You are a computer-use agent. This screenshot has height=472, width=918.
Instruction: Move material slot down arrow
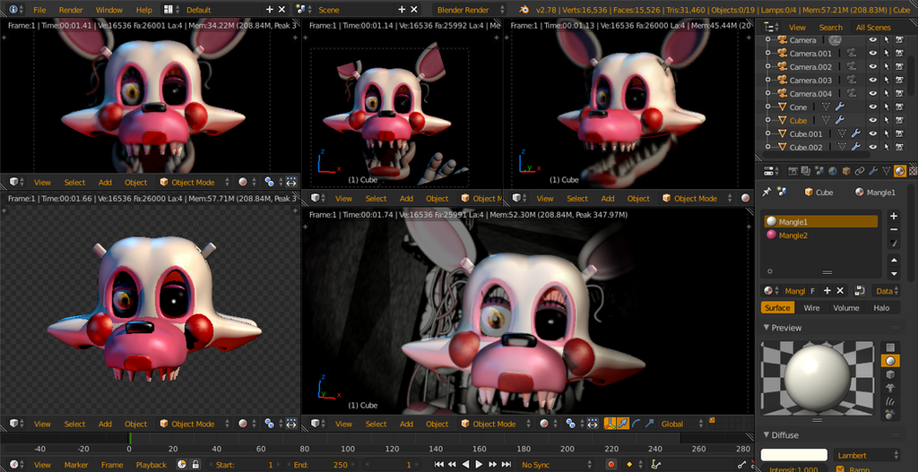click(x=894, y=273)
